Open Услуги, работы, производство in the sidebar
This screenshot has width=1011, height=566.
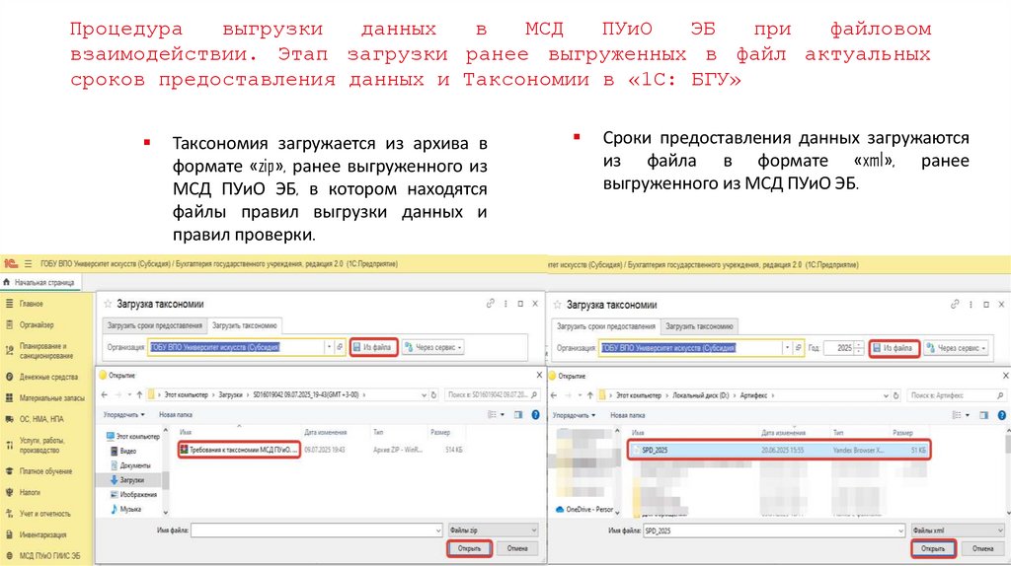coord(41,445)
